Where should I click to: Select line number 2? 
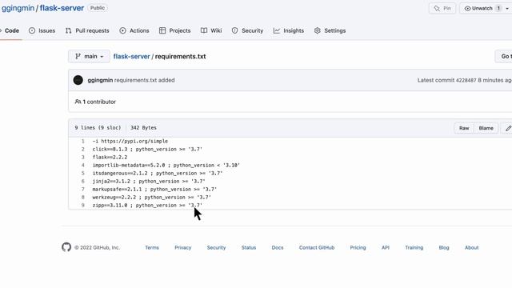pyautogui.click(x=83, y=150)
